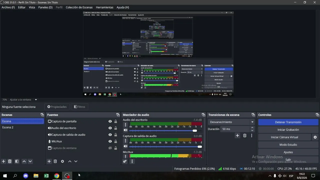
Task: Open Colección de Escenas menu
Action: pyautogui.click(x=79, y=7)
